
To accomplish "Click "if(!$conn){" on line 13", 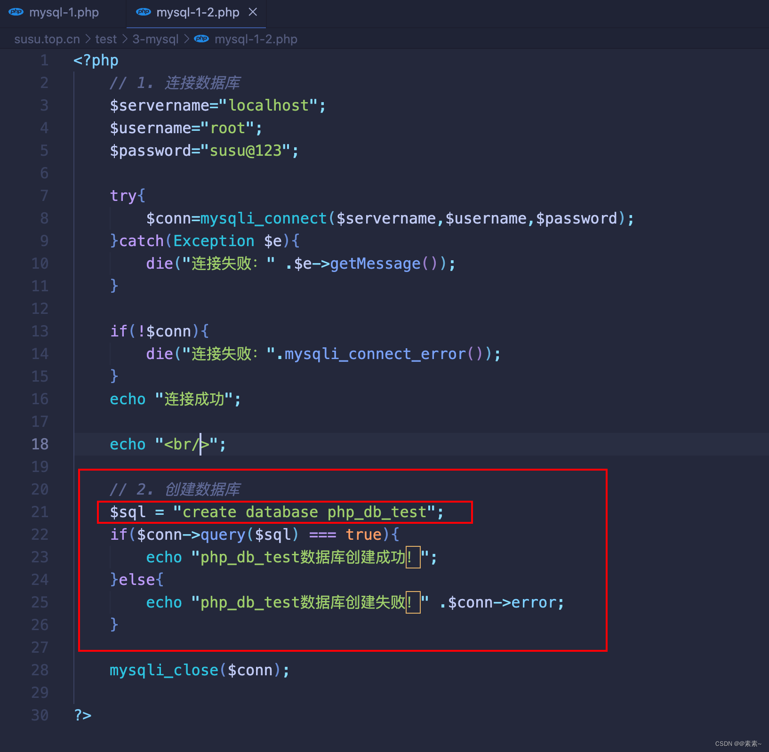I will 160,331.
